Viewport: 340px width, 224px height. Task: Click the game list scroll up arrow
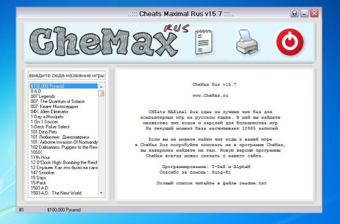(101, 87)
